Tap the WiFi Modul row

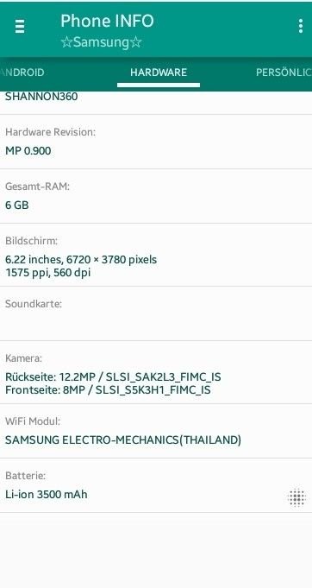pos(156,431)
